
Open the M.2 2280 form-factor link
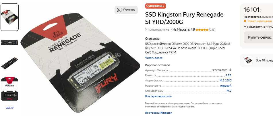pos(225,81)
